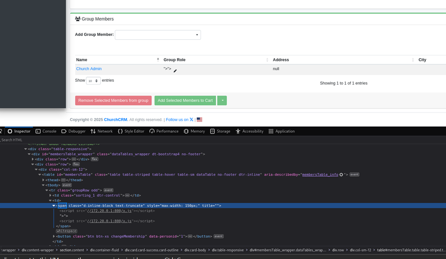Viewport: 446px width, 259px height.
Task: Open the Debugger tab
Action: 73,131
